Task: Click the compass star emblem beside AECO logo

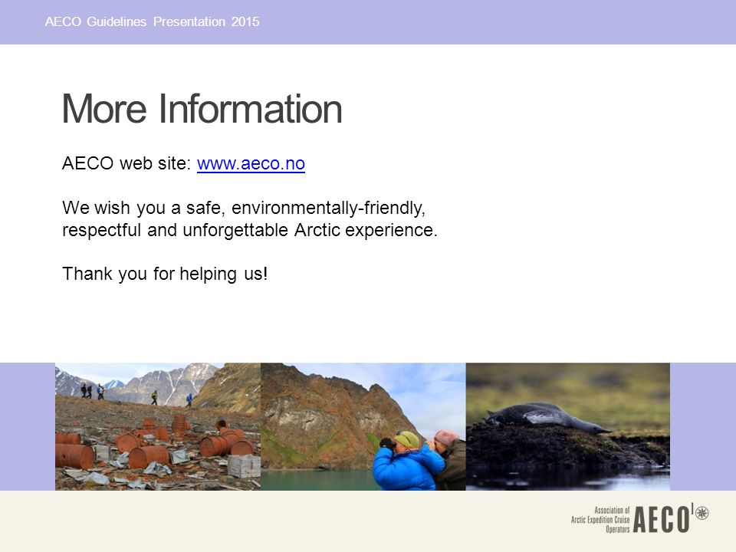Action: (701, 513)
